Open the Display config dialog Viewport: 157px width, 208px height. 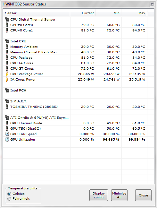(x=99, y=195)
